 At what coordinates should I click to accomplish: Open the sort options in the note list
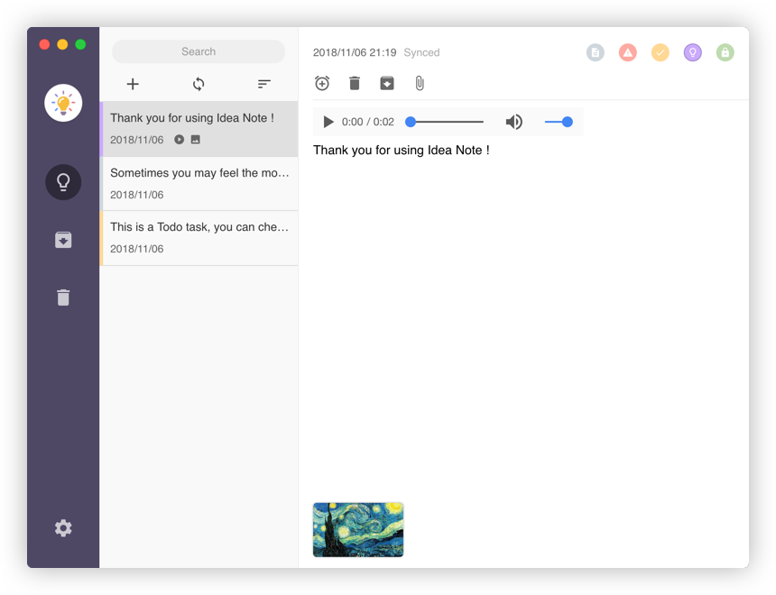click(x=263, y=84)
